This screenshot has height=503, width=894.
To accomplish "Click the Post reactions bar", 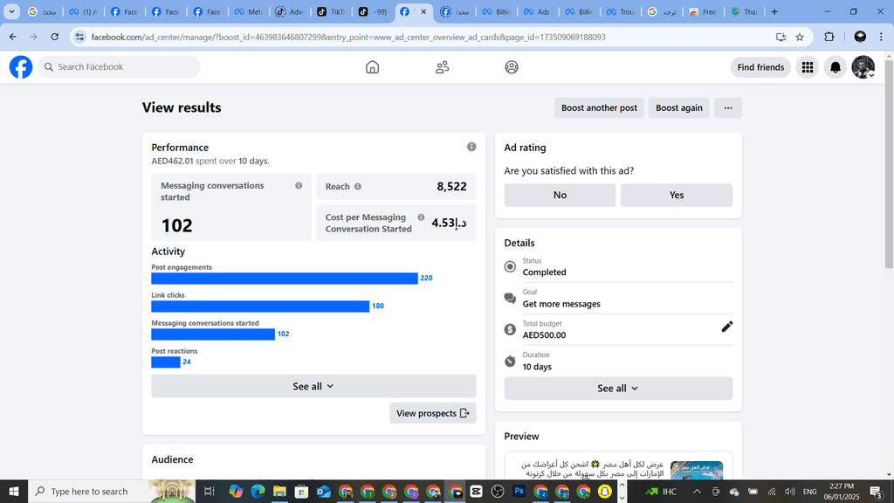I will coord(166,362).
